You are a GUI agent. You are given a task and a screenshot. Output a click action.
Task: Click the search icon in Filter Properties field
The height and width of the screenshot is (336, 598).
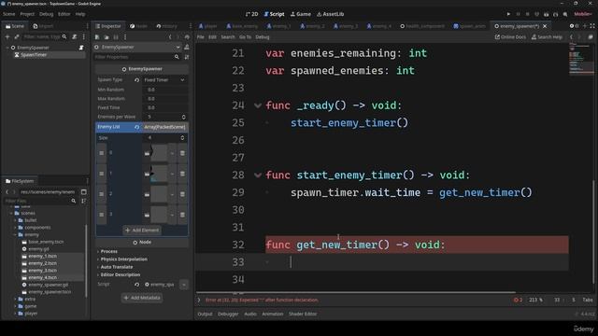coord(177,57)
